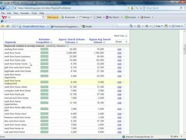
Task: Expand the Mail dropdown arrow
Action: (103, 17)
